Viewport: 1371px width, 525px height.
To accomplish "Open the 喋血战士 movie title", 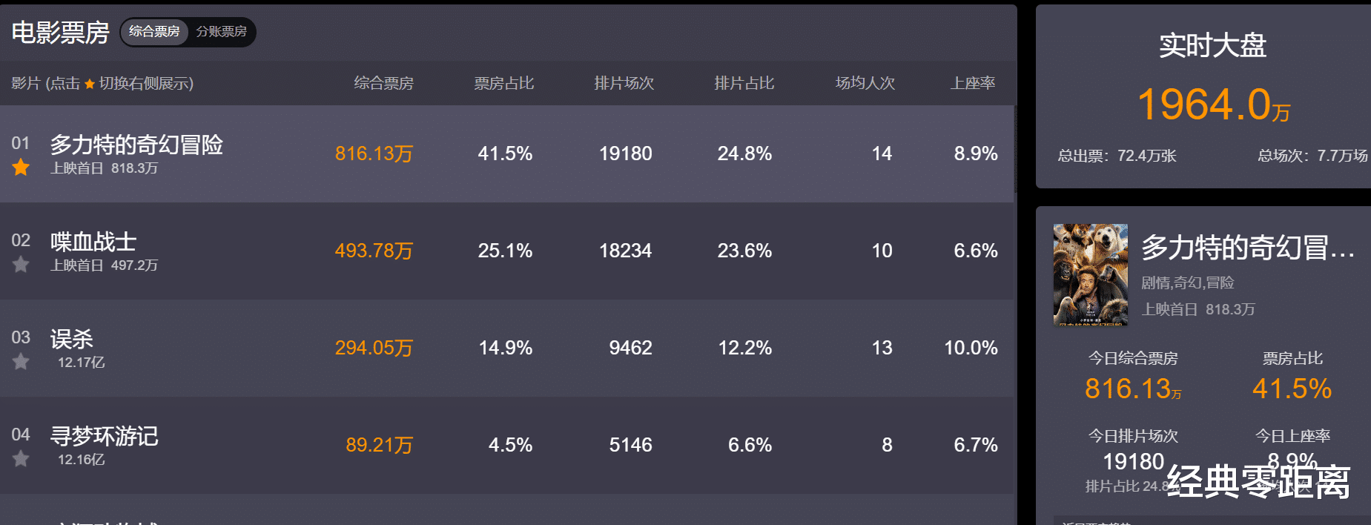I will (93, 242).
